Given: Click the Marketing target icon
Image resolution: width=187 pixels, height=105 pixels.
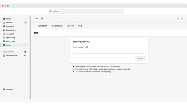Looking at the screenshot, I should point(4,38).
